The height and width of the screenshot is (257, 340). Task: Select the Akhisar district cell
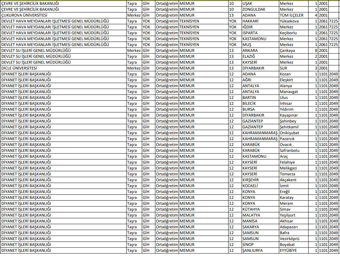coord(294,221)
